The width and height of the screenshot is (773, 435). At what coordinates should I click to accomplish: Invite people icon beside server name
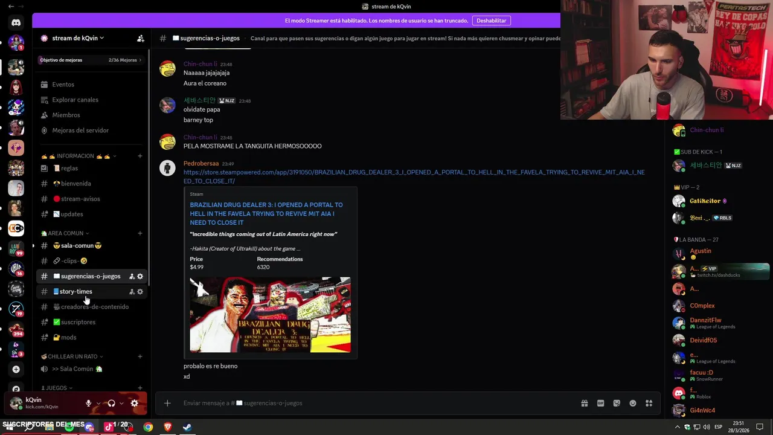tap(140, 38)
